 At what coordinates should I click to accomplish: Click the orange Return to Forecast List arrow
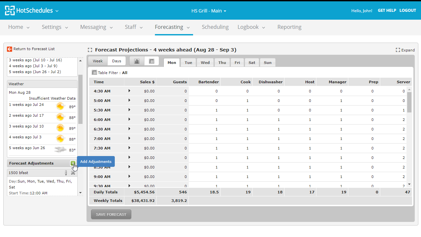point(10,49)
